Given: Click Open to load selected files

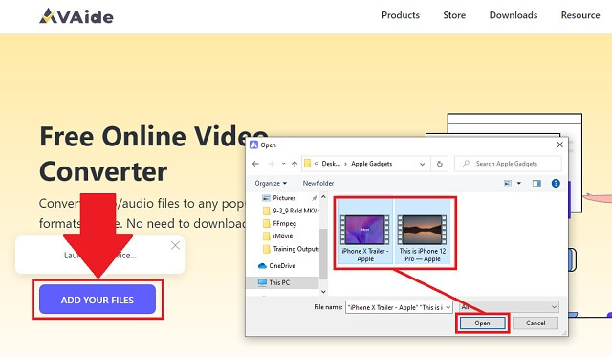Looking at the screenshot, I should (482, 323).
